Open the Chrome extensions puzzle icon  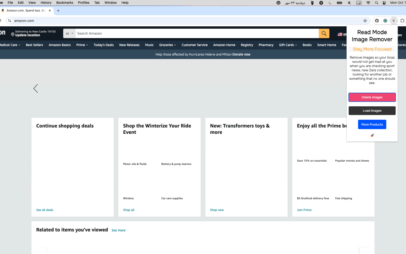tap(402, 21)
